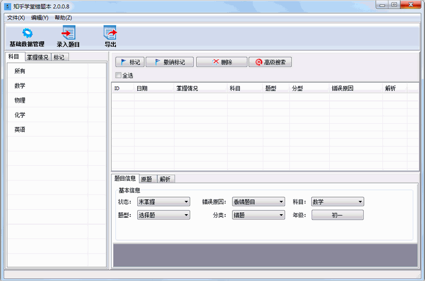Click the 导出 export icon

click(x=110, y=33)
